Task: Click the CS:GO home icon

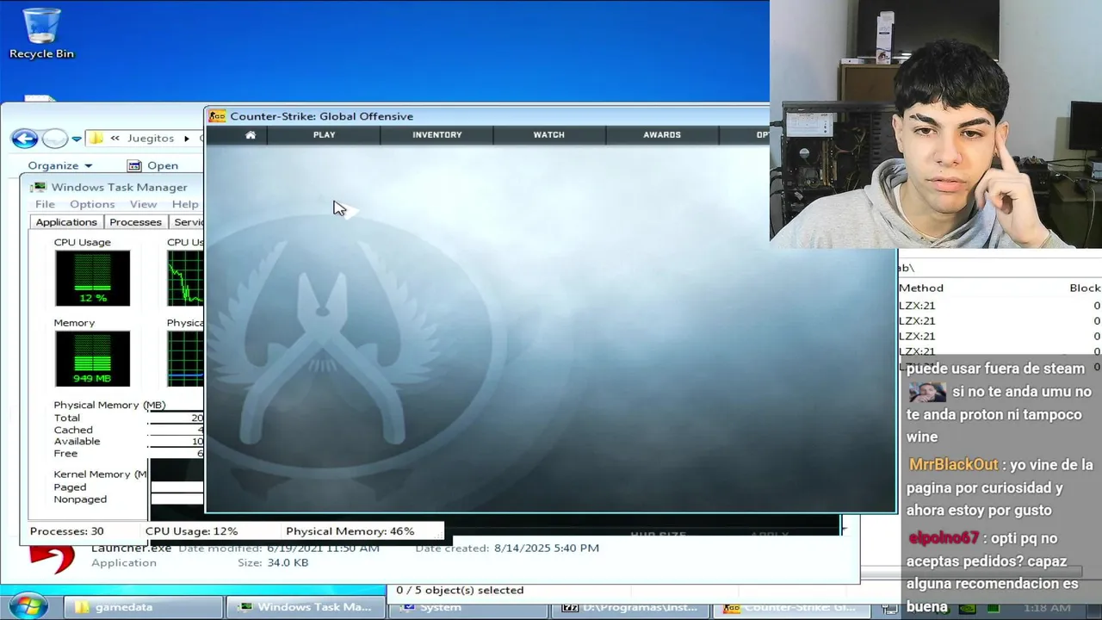Action: [x=251, y=134]
